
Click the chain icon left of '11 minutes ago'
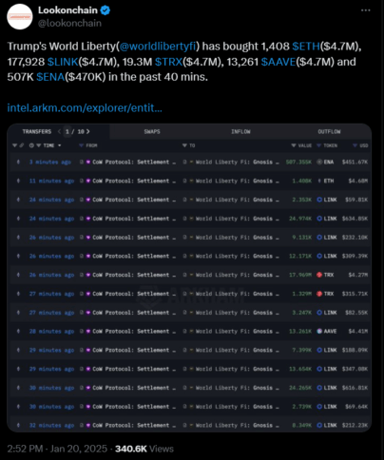(18, 181)
